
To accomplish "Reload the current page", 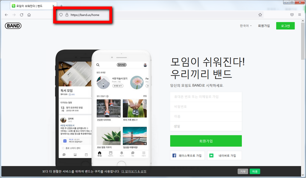I will 21,15.
